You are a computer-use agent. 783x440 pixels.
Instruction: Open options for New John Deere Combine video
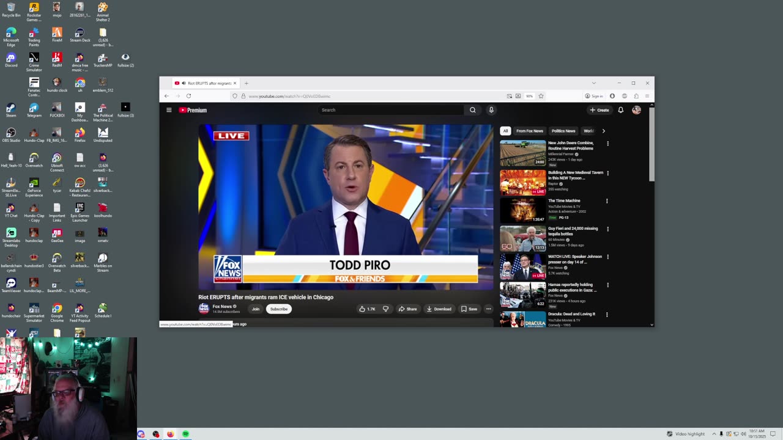pos(607,144)
